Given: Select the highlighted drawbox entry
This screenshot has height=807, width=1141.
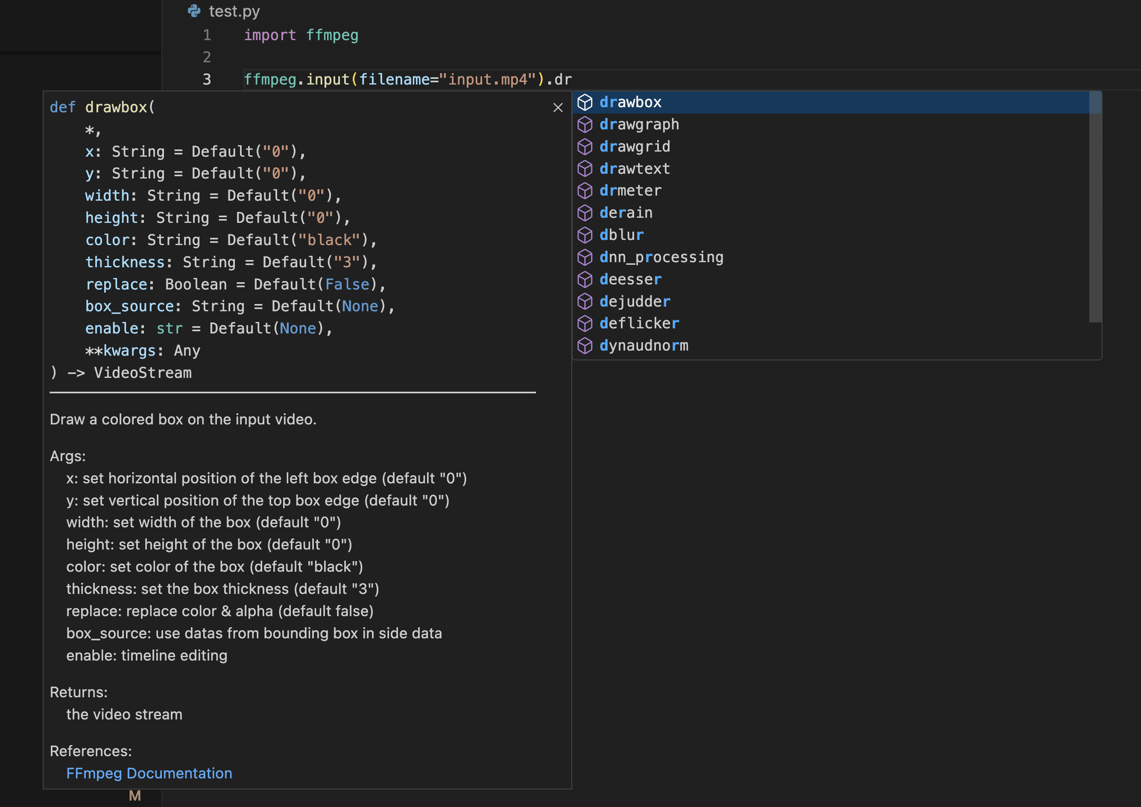Looking at the screenshot, I should (x=630, y=102).
